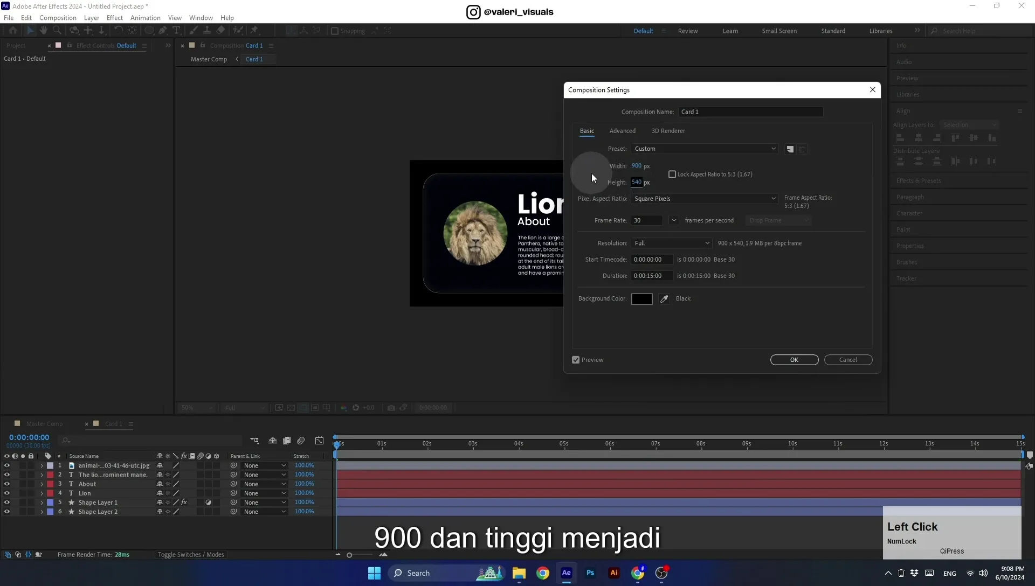Choose the Type tool in the toolbar

pos(176,31)
